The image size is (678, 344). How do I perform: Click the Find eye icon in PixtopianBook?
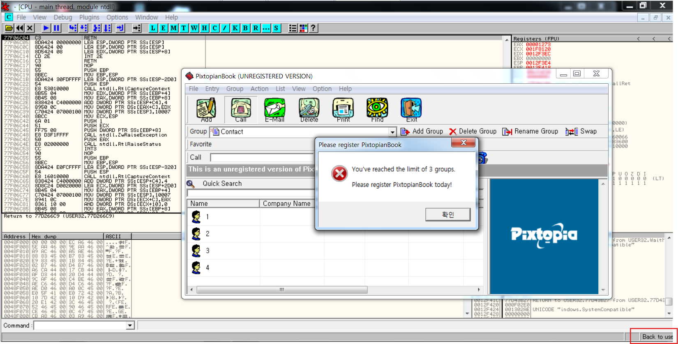377,110
